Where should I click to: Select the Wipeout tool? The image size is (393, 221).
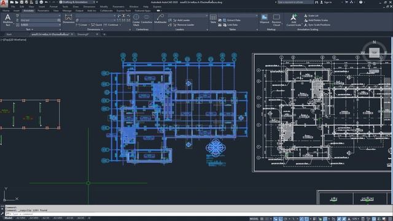click(264, 19)
